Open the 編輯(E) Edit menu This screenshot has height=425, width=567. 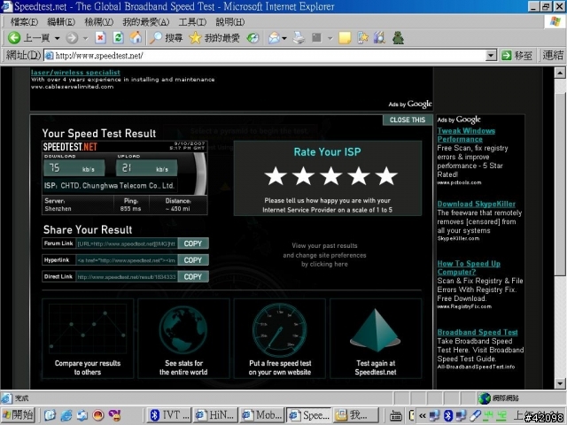tap(61, 22)
